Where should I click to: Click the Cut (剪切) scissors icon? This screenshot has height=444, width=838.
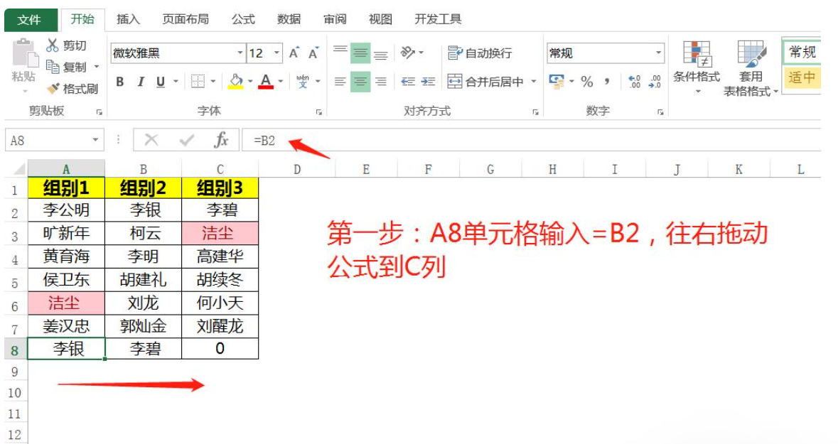coord(52,45)
